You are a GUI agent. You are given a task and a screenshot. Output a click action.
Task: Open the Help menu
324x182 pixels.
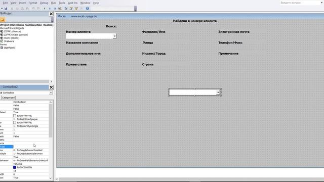point(96,3)
